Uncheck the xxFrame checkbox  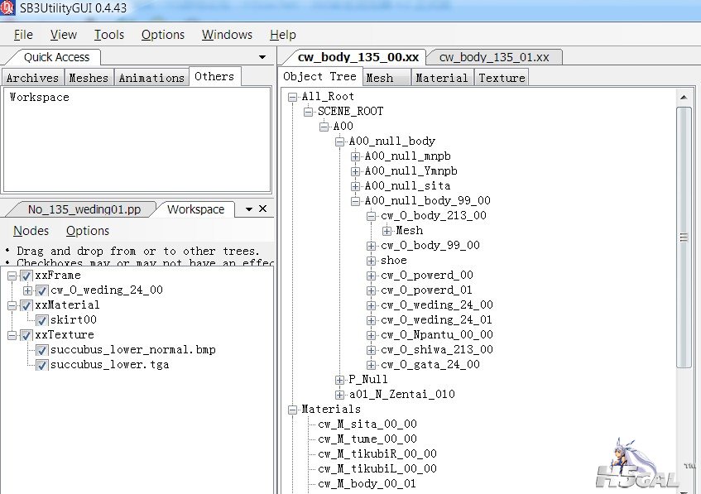[26, 276]
